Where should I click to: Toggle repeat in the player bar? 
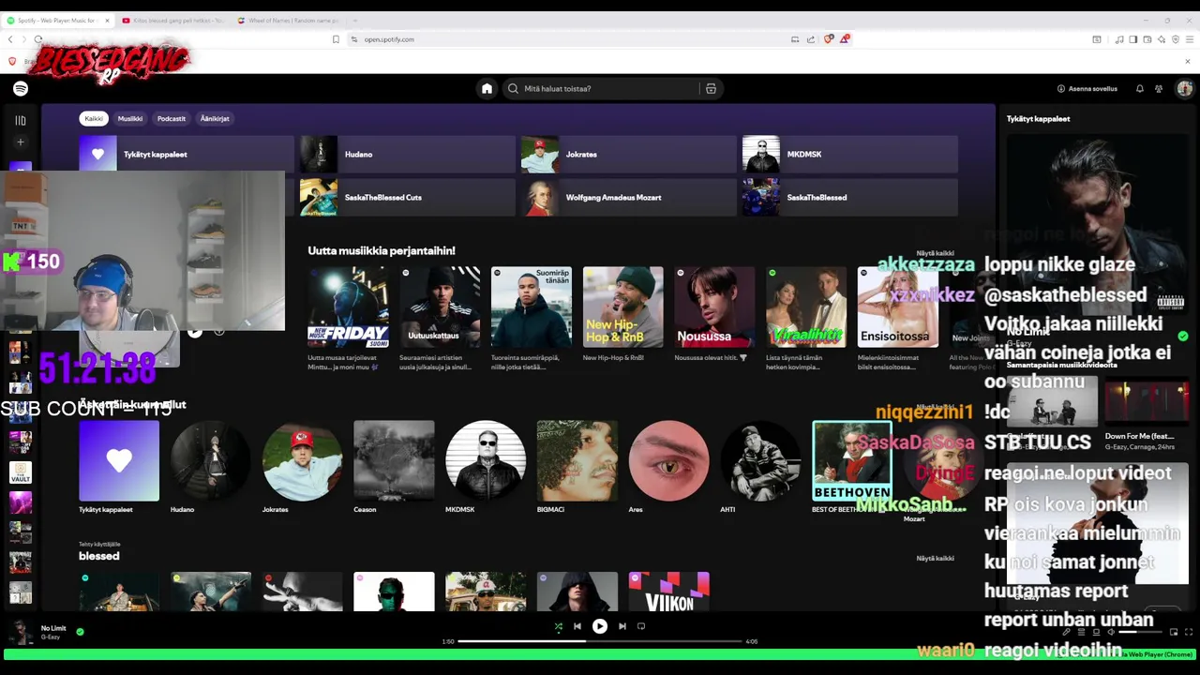pyautogui.click(x=641, y=626)
